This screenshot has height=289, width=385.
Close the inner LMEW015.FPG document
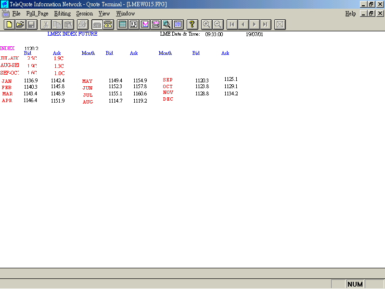pos(380,13)
